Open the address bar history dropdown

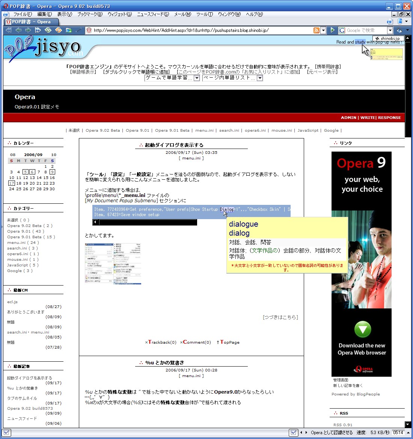(323, 30)
